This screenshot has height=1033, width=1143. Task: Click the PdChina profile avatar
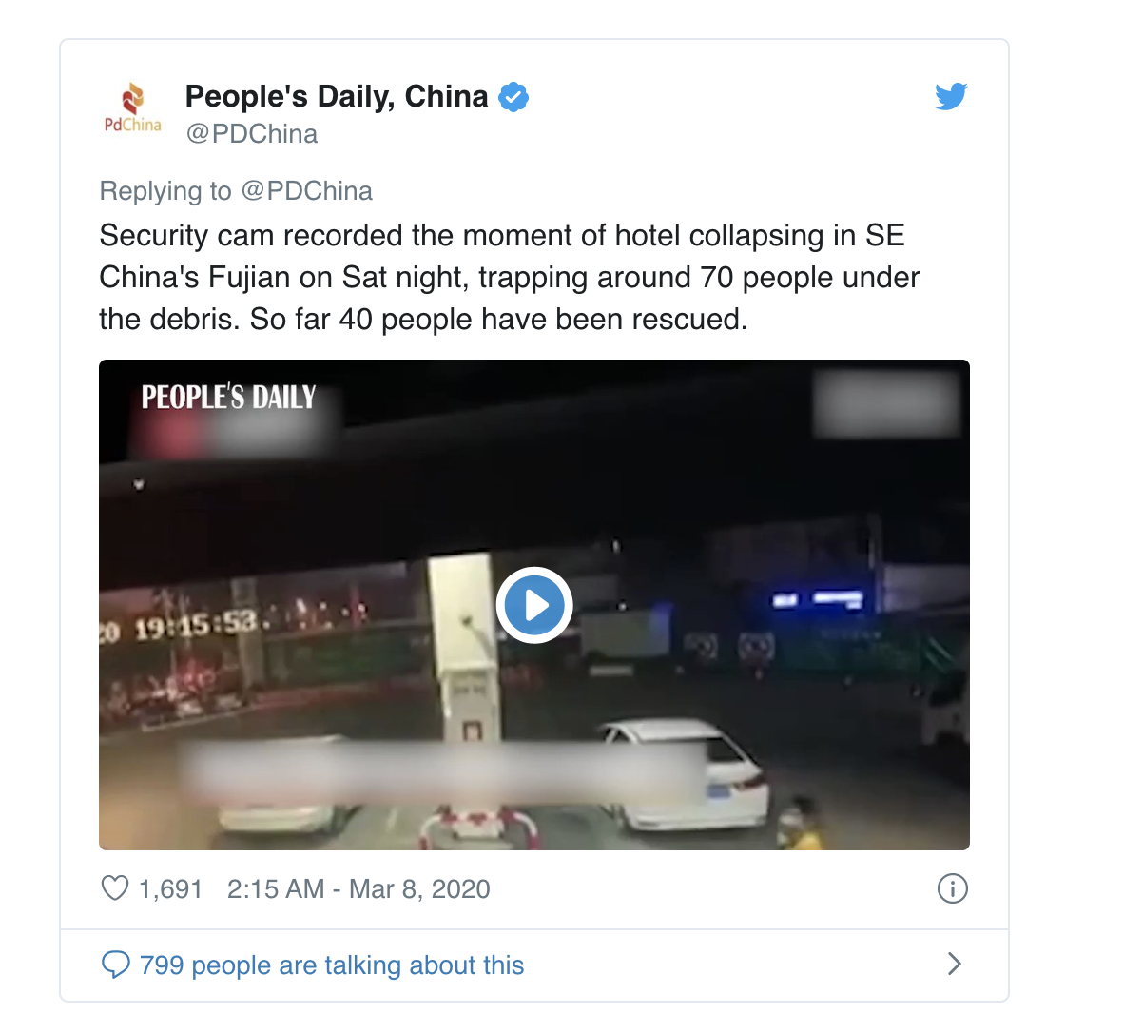[x=133, y=107]
